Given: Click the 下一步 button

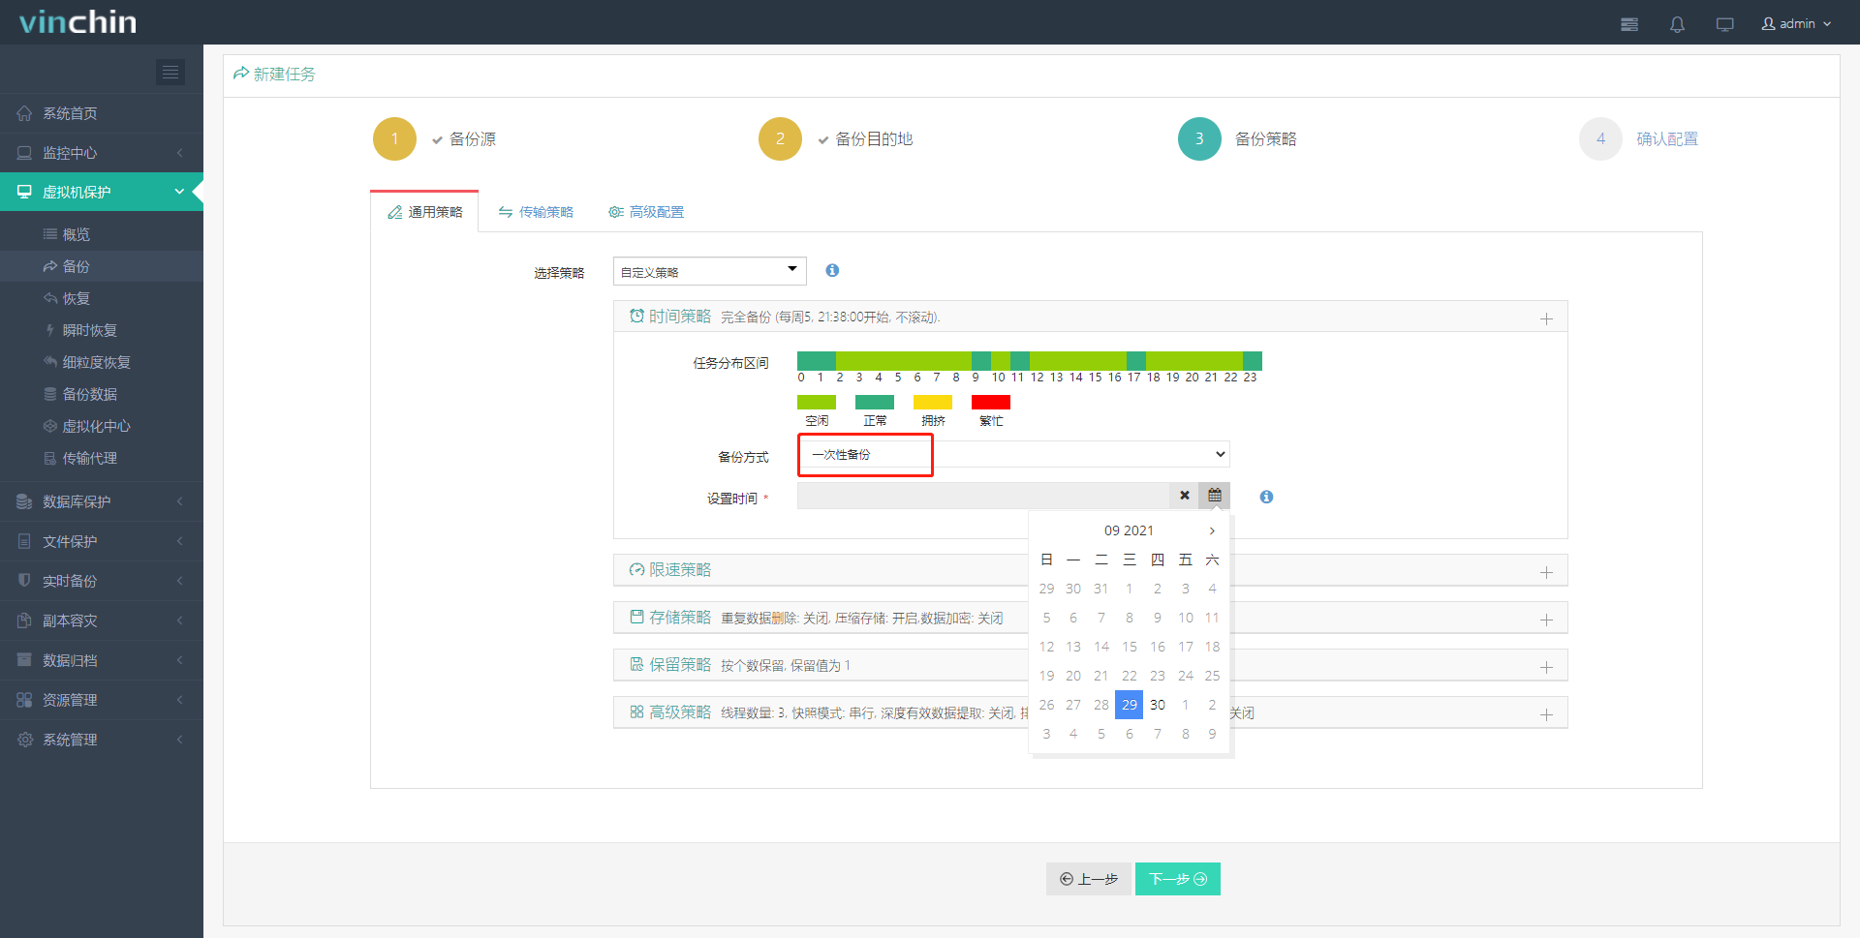Looking at the screenshot, I should (1178, 879).
